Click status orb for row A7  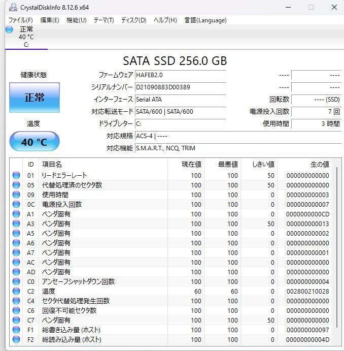[16, 252]
